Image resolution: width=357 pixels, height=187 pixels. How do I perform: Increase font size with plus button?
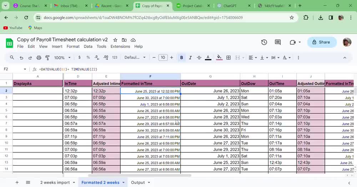pos(171,57)
